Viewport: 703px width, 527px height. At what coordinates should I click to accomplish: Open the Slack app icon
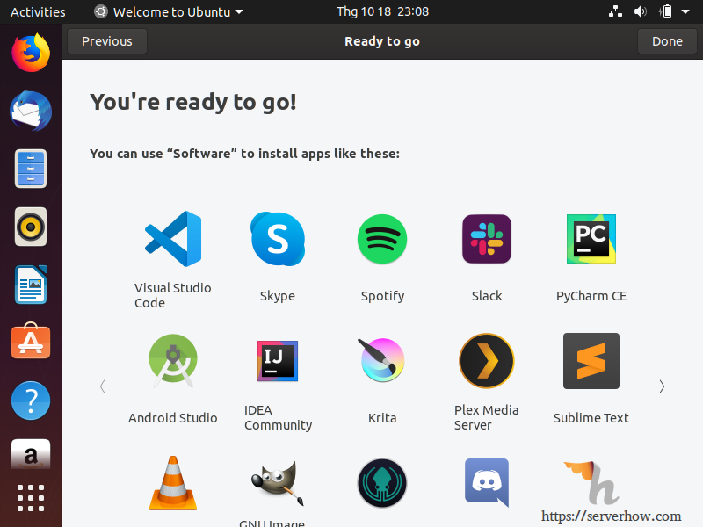[487, 239]
